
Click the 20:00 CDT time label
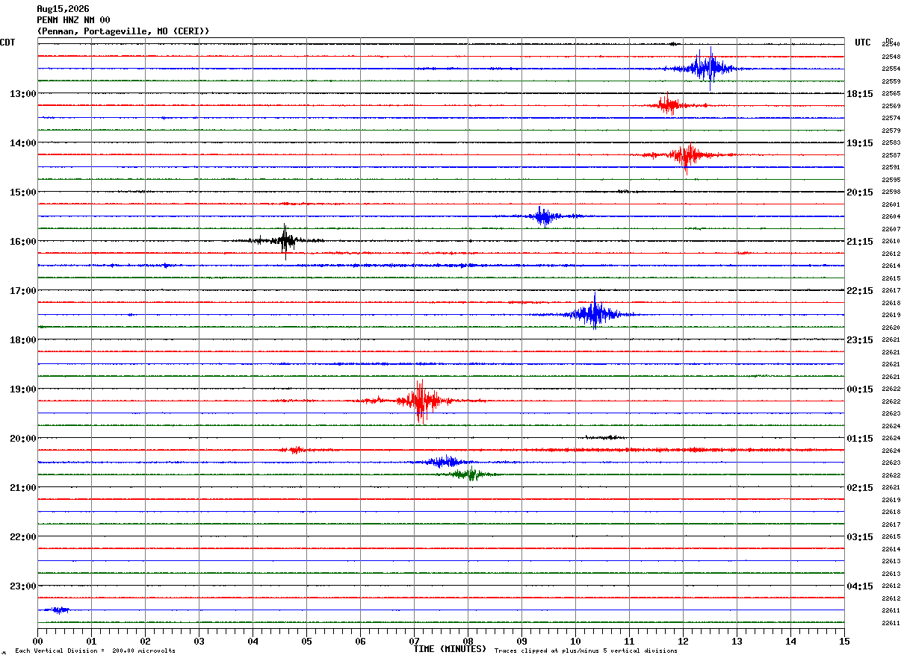[x=22, y=438]
